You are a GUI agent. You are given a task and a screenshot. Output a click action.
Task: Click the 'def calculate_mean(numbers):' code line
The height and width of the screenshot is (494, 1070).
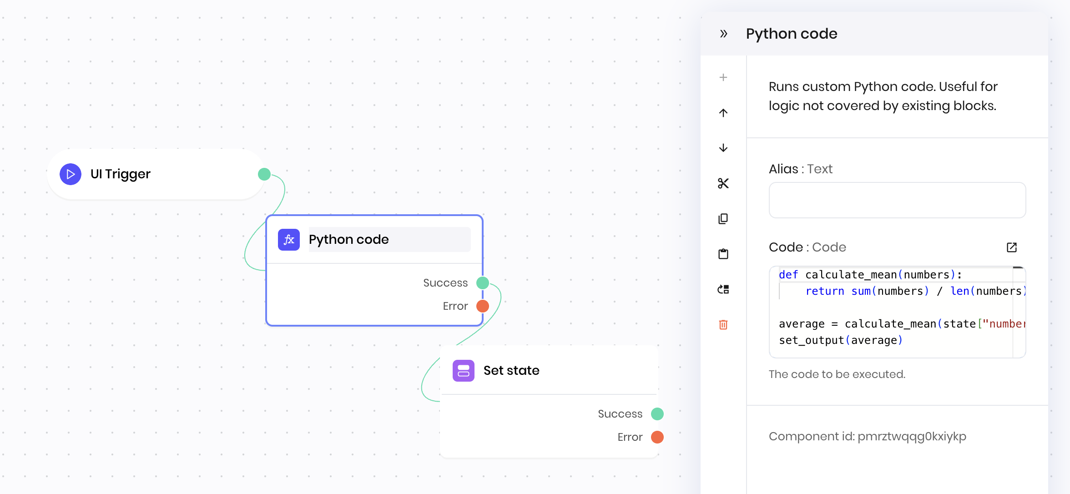pos(870,275)
